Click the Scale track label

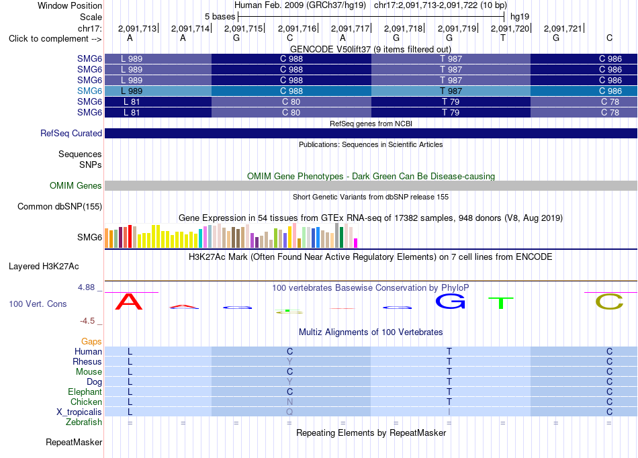[91, 17]
